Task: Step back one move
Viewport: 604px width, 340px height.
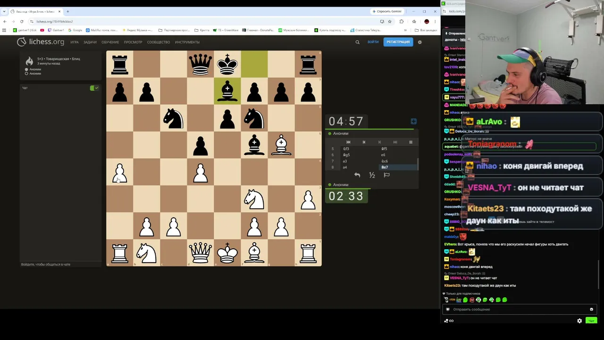Action: [x=364, y=142]
